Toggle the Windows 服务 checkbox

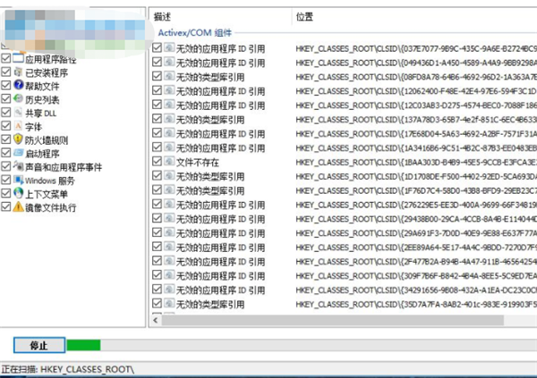(x=6, y=180)
